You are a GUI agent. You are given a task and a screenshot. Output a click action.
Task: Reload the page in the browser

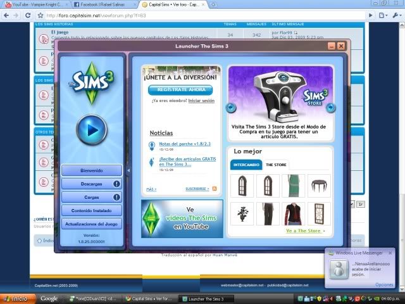pyautogui.click(x=28, y=15)
